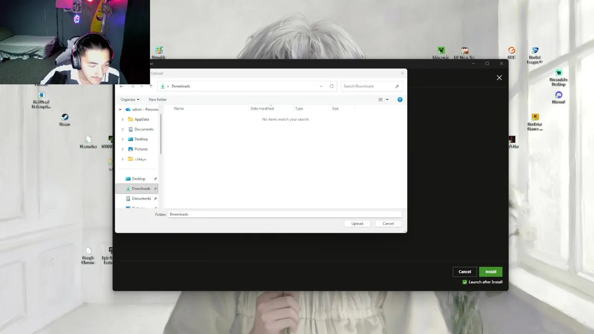Click the webcam overlay thumbnail
This screenshot has height=334, width=594.
[75, 42]
